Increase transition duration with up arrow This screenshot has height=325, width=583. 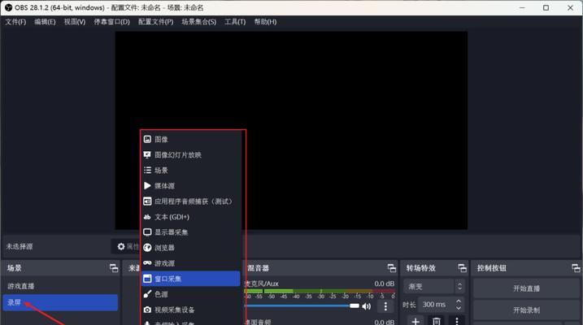click(459, 301)
